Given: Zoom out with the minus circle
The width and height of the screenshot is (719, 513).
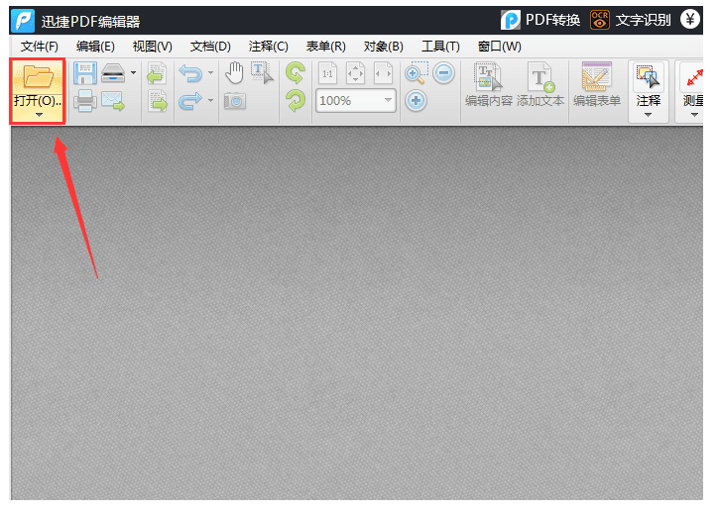Looking at the screenshot, I should click(x=443, y=73).
